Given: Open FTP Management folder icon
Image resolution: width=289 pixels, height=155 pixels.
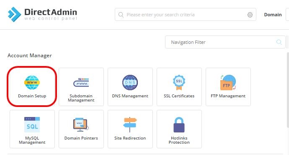Looking at the screenshot, I should [228, 82].
